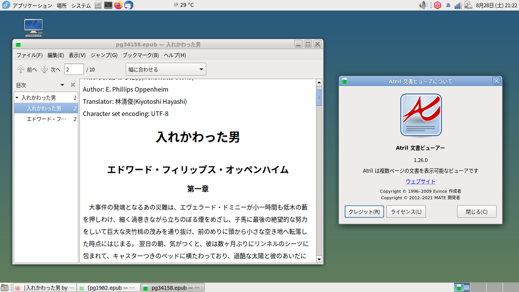
Task: Click the Character set encoding: UTF-8 line
Action: (126, 114)
